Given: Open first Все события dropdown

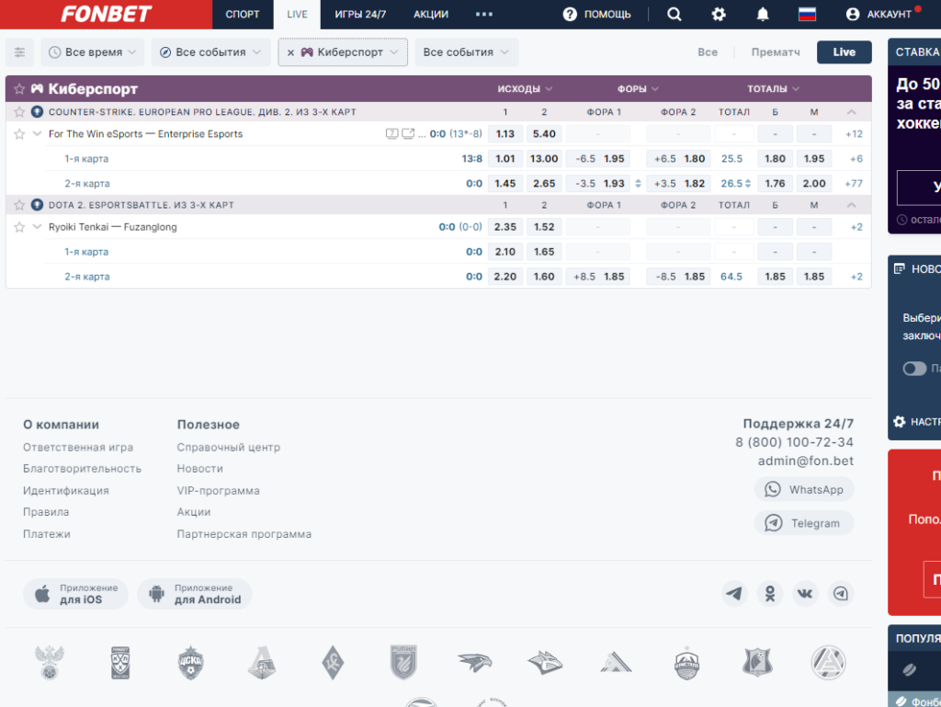Looking at the screenshot, I should click(x=210, y=52).
